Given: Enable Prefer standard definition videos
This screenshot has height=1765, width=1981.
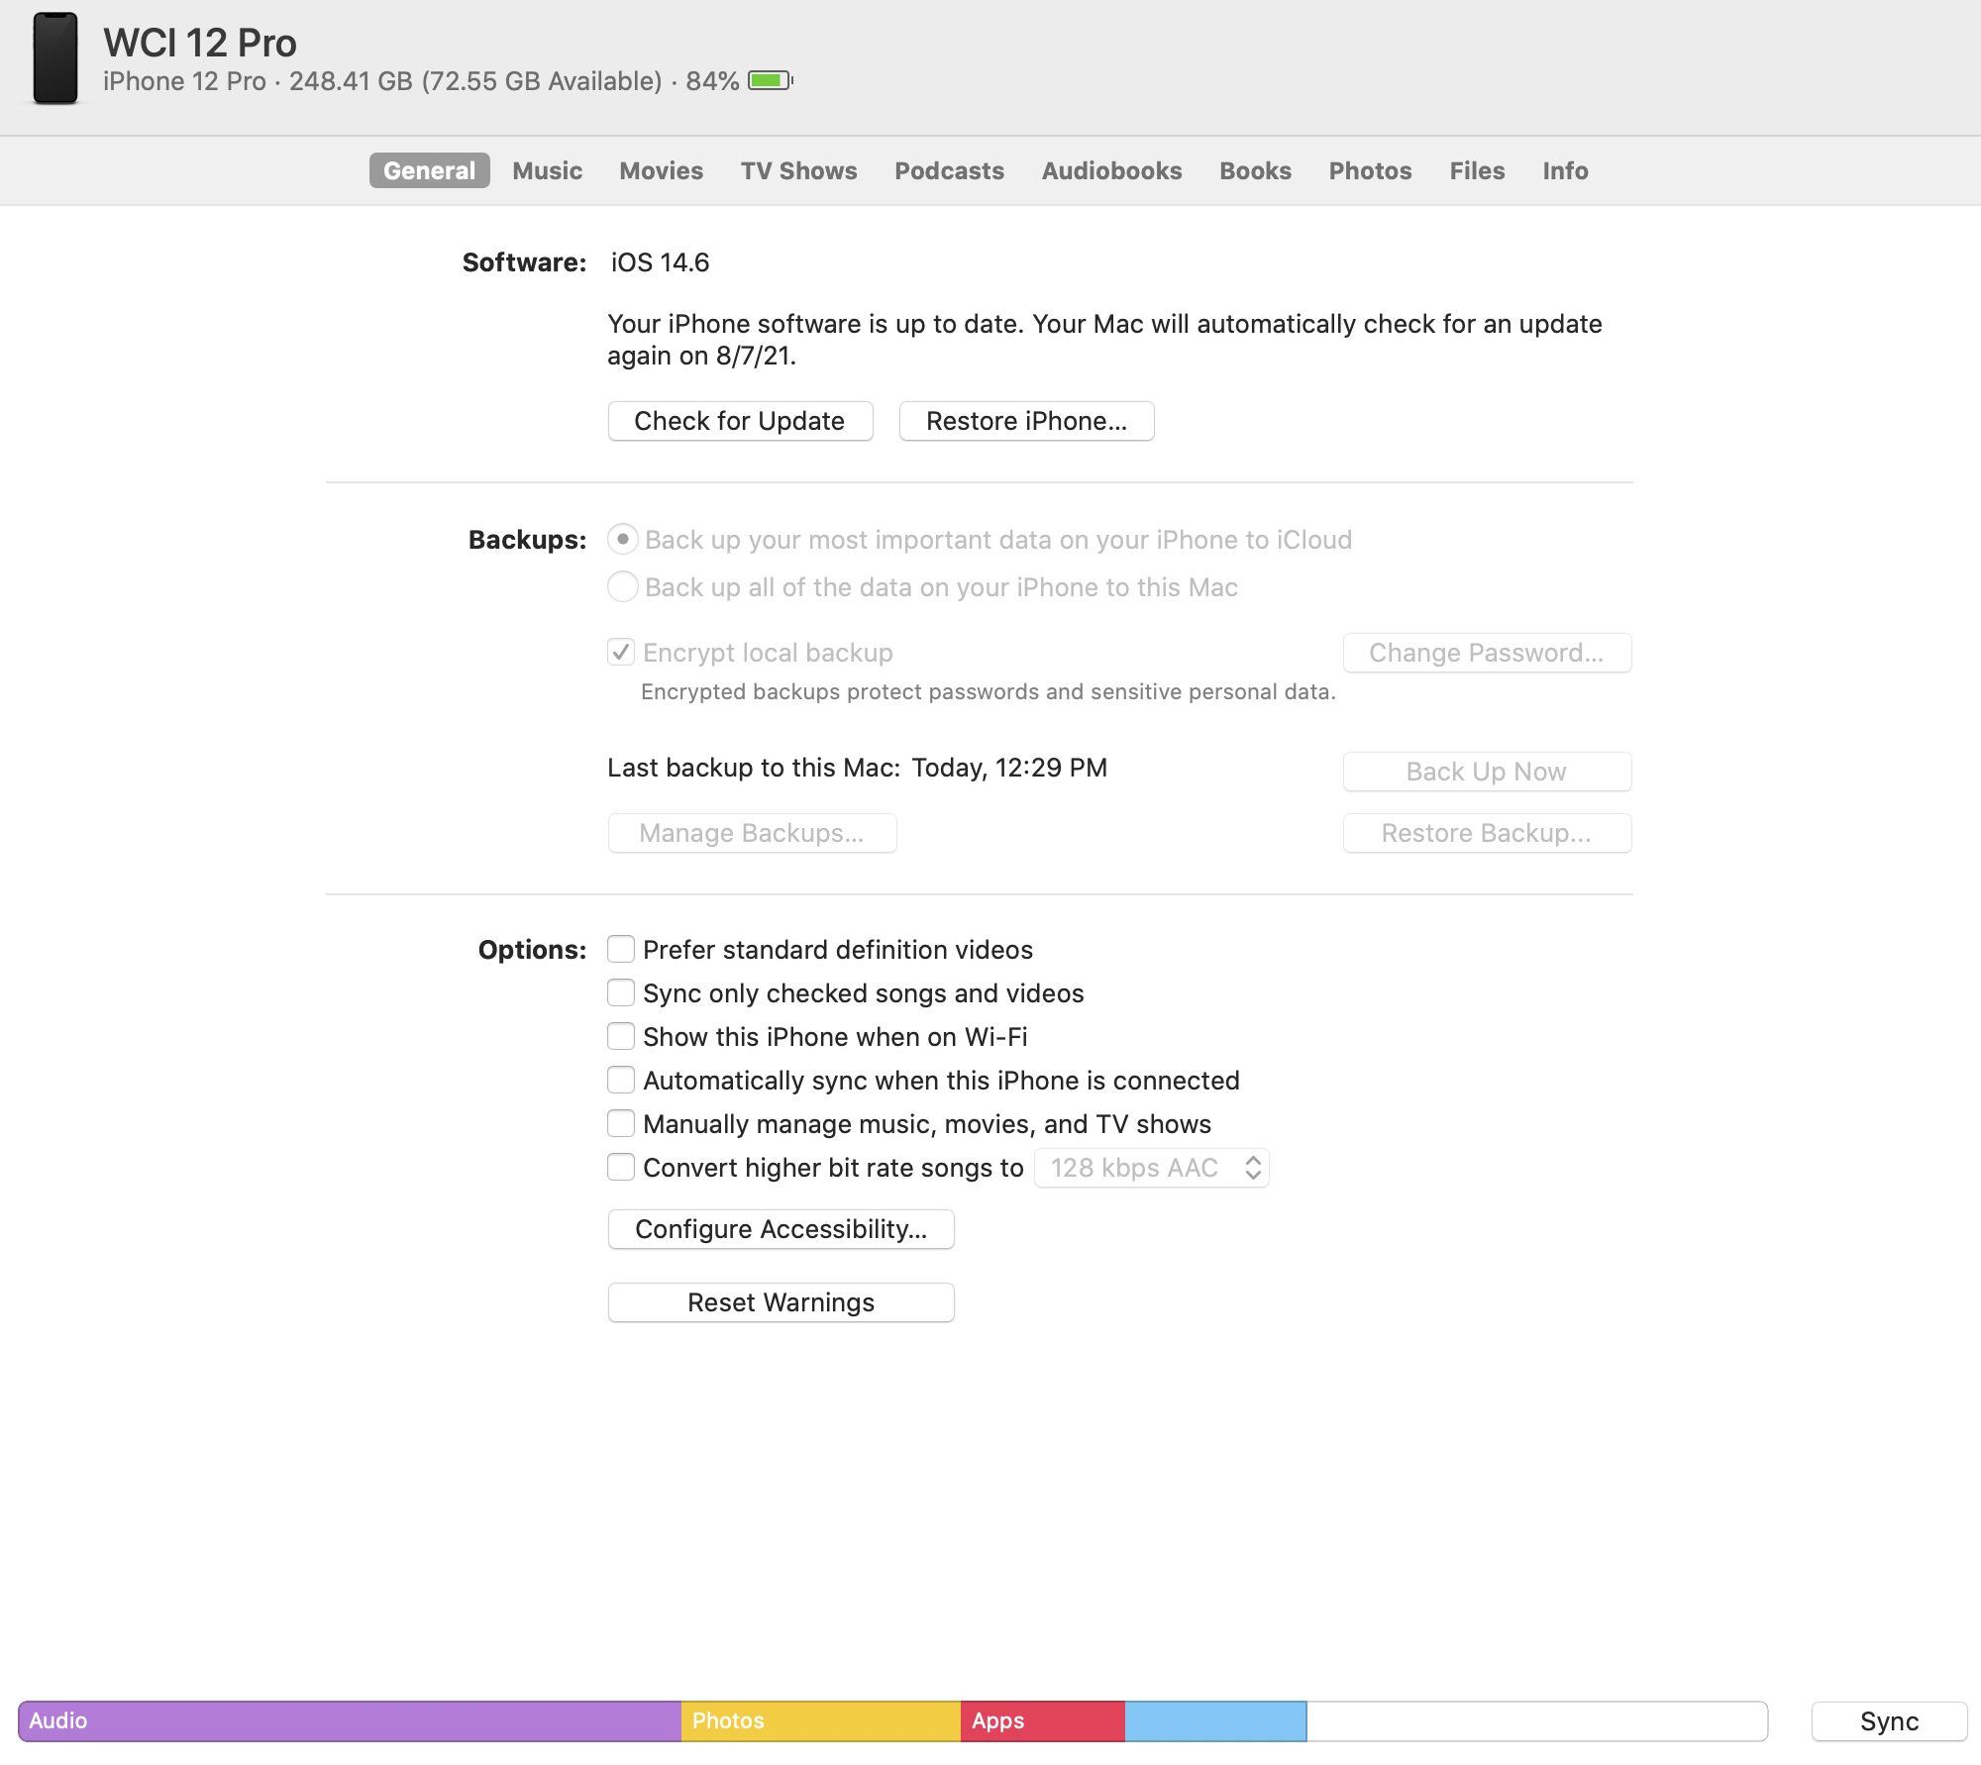Looking at the screenshot, I should point(621,949).
